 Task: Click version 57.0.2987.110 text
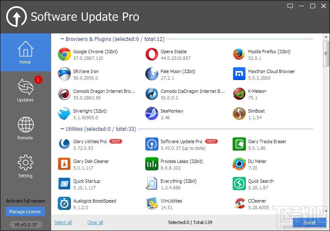point(88,58)
